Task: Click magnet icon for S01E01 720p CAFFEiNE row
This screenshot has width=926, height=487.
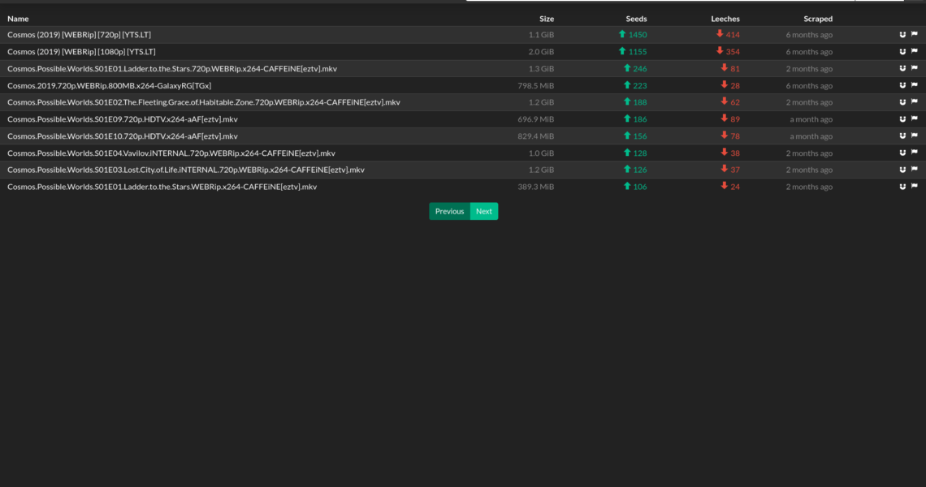Action: (x=902, y=69)
